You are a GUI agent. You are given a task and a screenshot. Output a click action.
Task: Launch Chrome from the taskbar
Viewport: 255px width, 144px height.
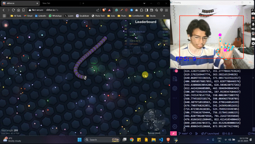click(132, 140)
